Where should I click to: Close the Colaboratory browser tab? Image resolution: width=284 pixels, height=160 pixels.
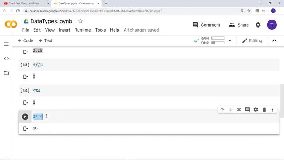(x=98, y=4)
